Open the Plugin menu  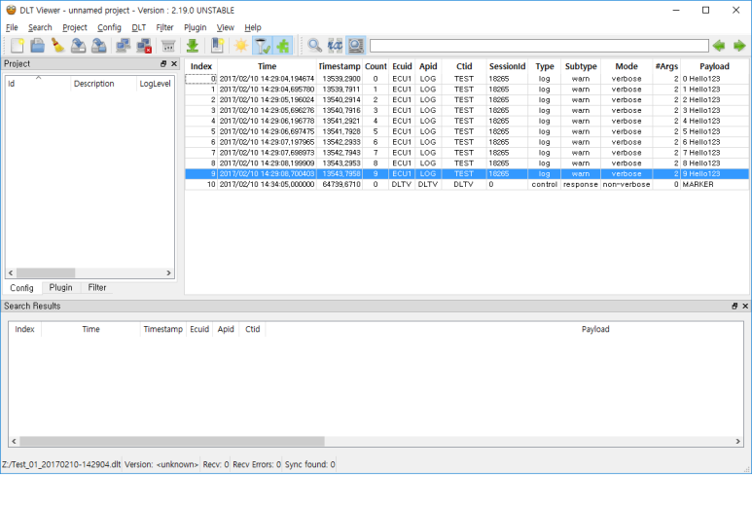click(195, 27)
